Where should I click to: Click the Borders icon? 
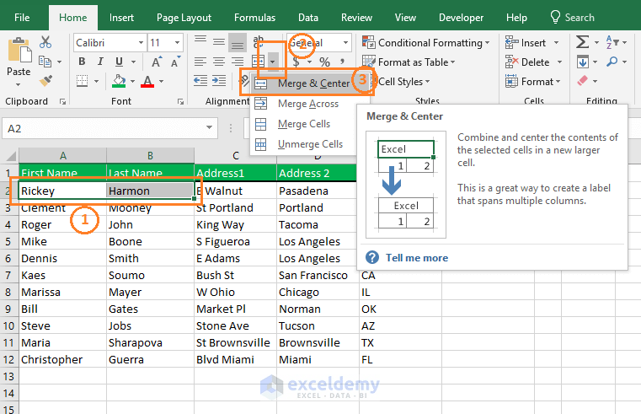[83, 81]
